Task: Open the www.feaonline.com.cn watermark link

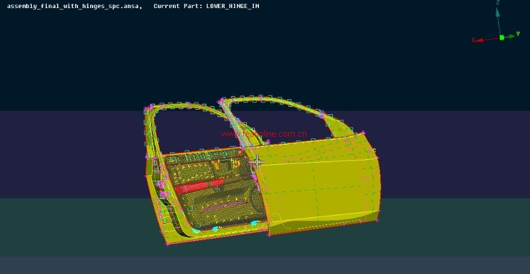Action: pyautogui.click(x=264, y=134)
